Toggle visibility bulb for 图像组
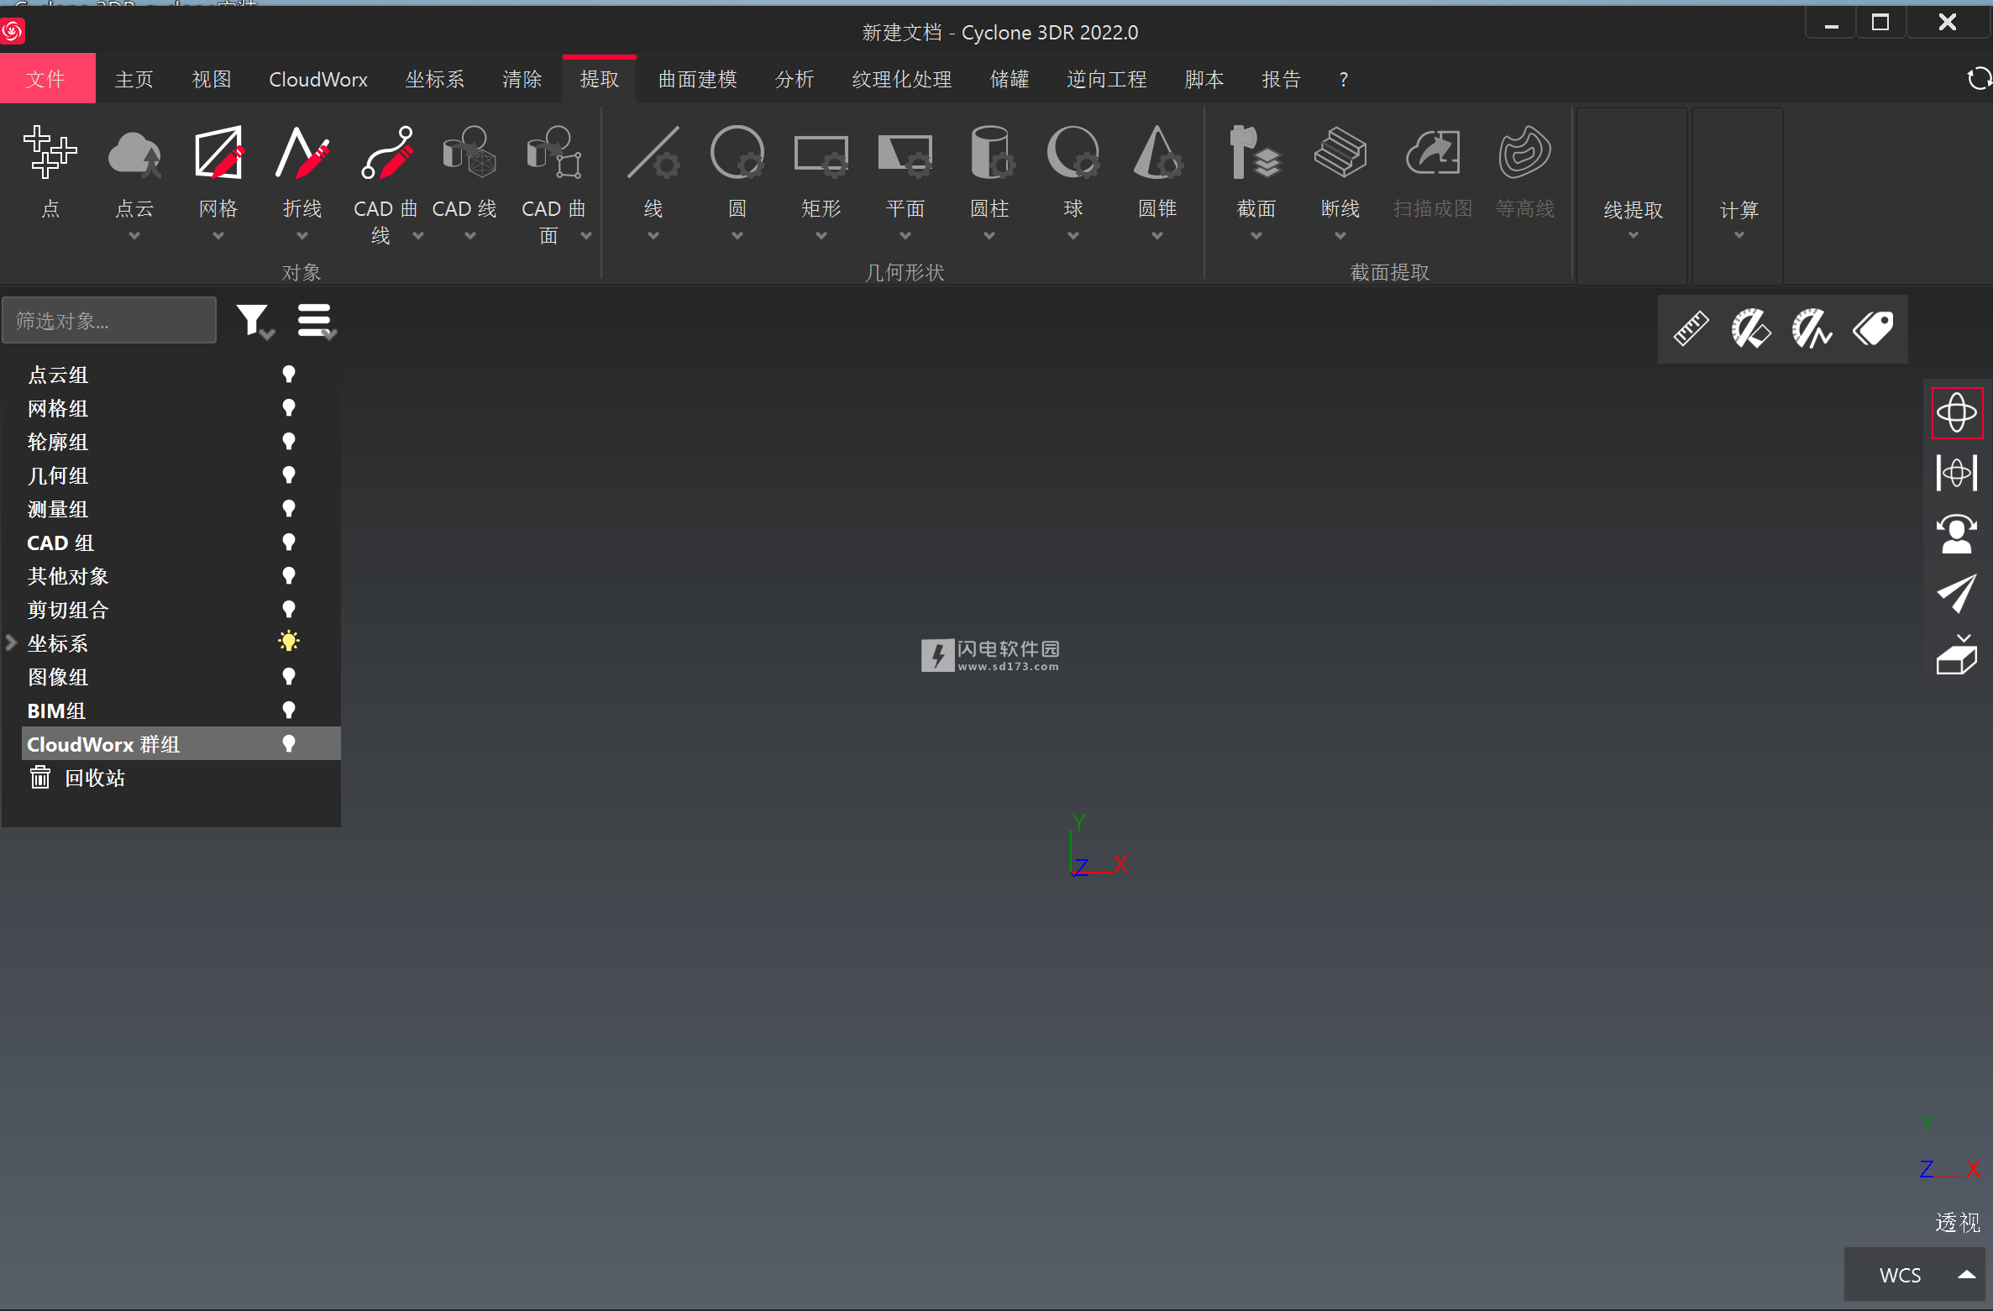This screenshot has height=1311, width=1993. pyautogui.click(x=289, y=677)
